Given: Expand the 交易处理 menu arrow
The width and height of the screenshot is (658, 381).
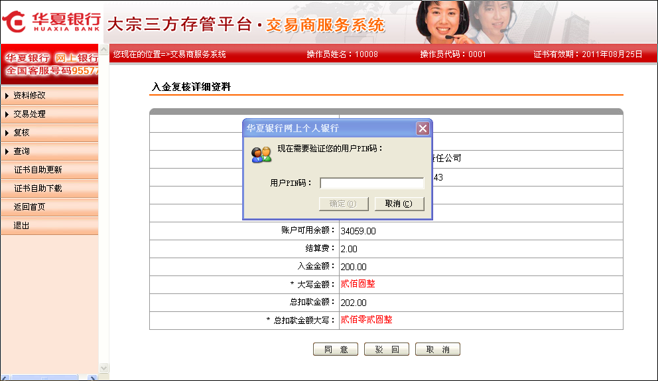Looking at the screenshot, I should pos(7,114).
